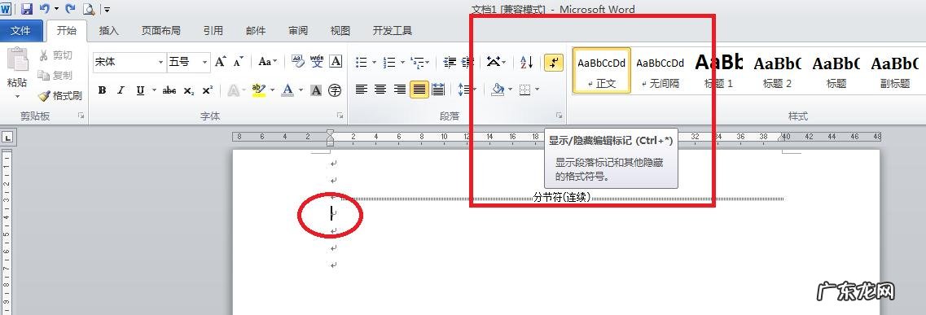Image resolution: width=926 pixels, height=315 pixels.
Task: Apply the 无间隔 (No Spacing) style
Action: pyautogui.click(x=660, y=70)
